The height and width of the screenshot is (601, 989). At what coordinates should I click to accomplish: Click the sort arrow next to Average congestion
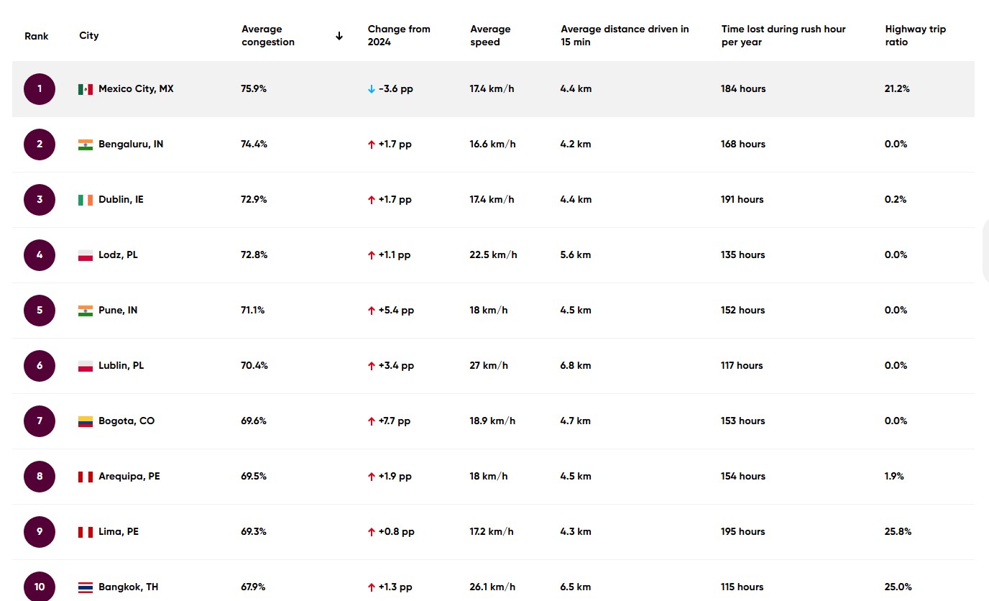[339, 36]
